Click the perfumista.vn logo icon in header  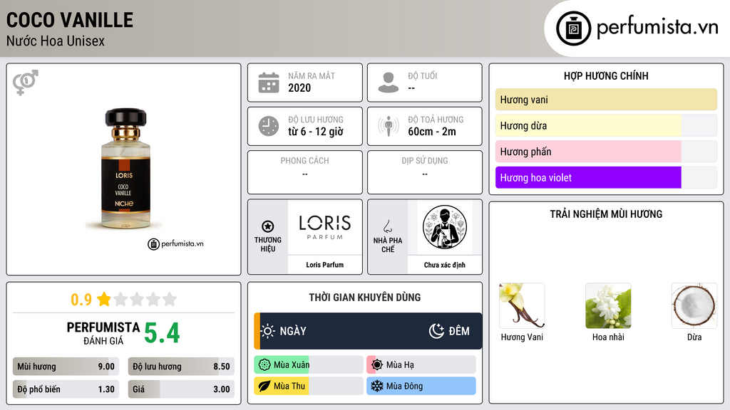(x=573, y=28)
